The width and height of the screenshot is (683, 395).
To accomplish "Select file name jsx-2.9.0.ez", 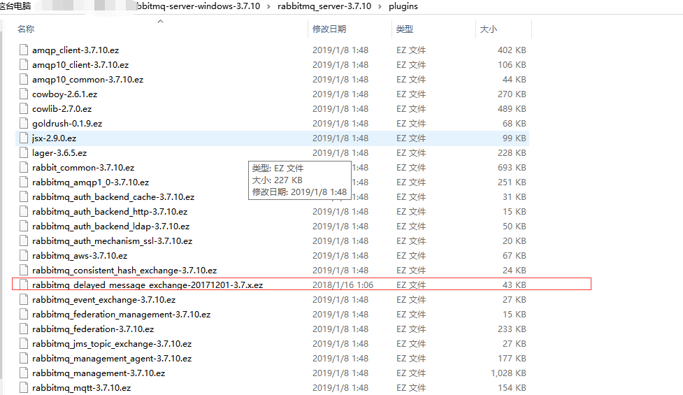I will click(54, 138).
